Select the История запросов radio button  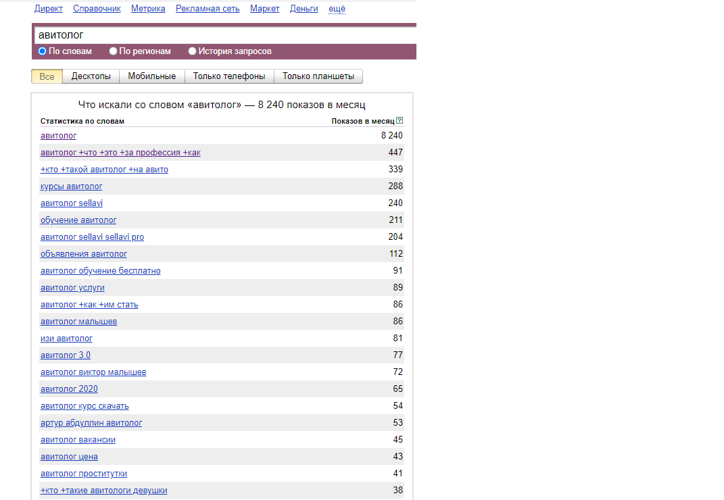(192, 51)
